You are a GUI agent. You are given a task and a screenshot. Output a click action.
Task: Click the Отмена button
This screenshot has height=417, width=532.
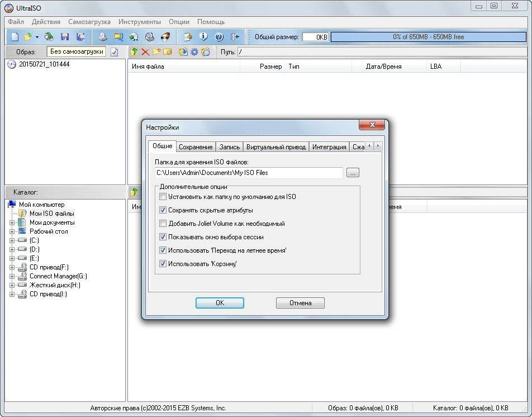click(x=300, y=303)
